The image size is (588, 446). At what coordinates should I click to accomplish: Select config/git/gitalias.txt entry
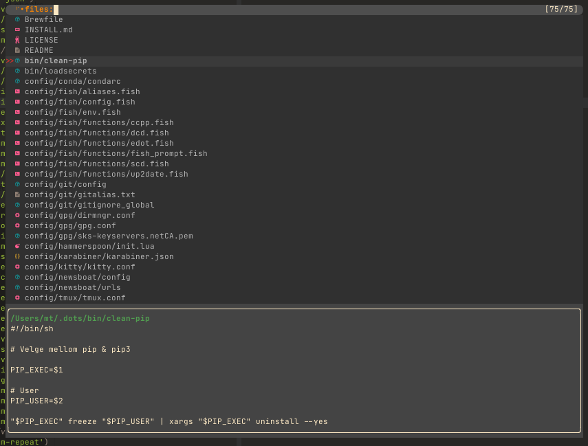pyautogui.click(x=80, y=194)
